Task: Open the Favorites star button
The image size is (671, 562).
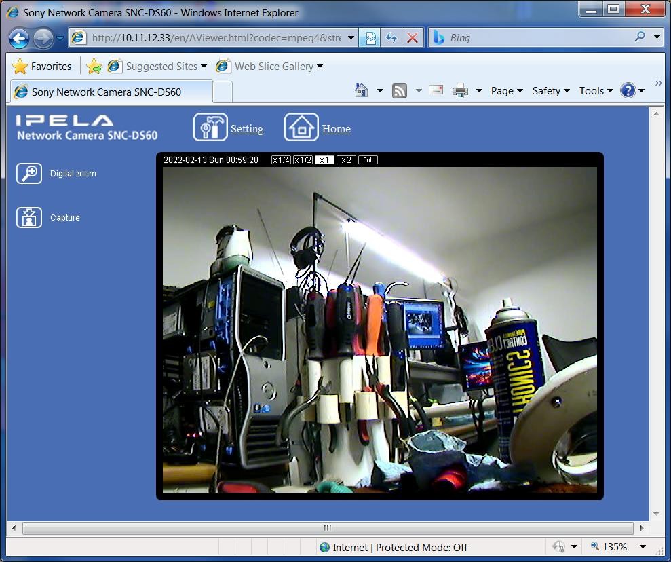Action: (42, 67)
